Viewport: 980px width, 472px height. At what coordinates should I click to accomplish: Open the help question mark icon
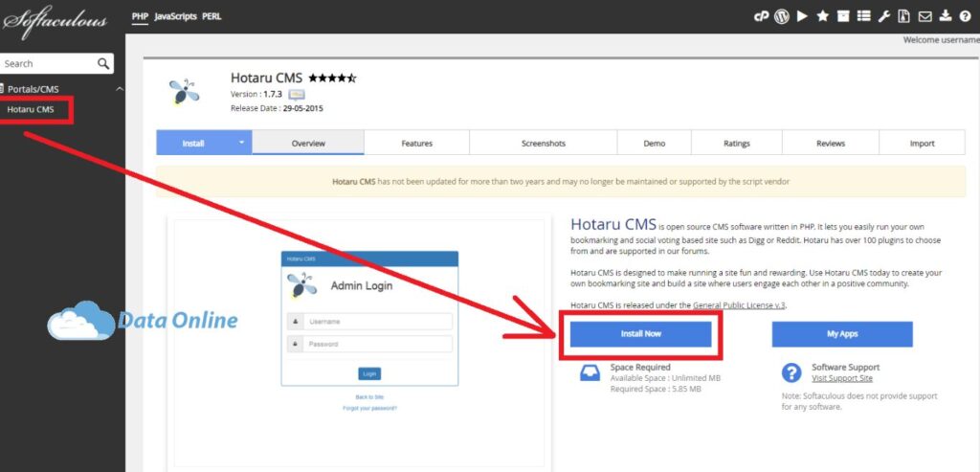click(x=965, y=16)
